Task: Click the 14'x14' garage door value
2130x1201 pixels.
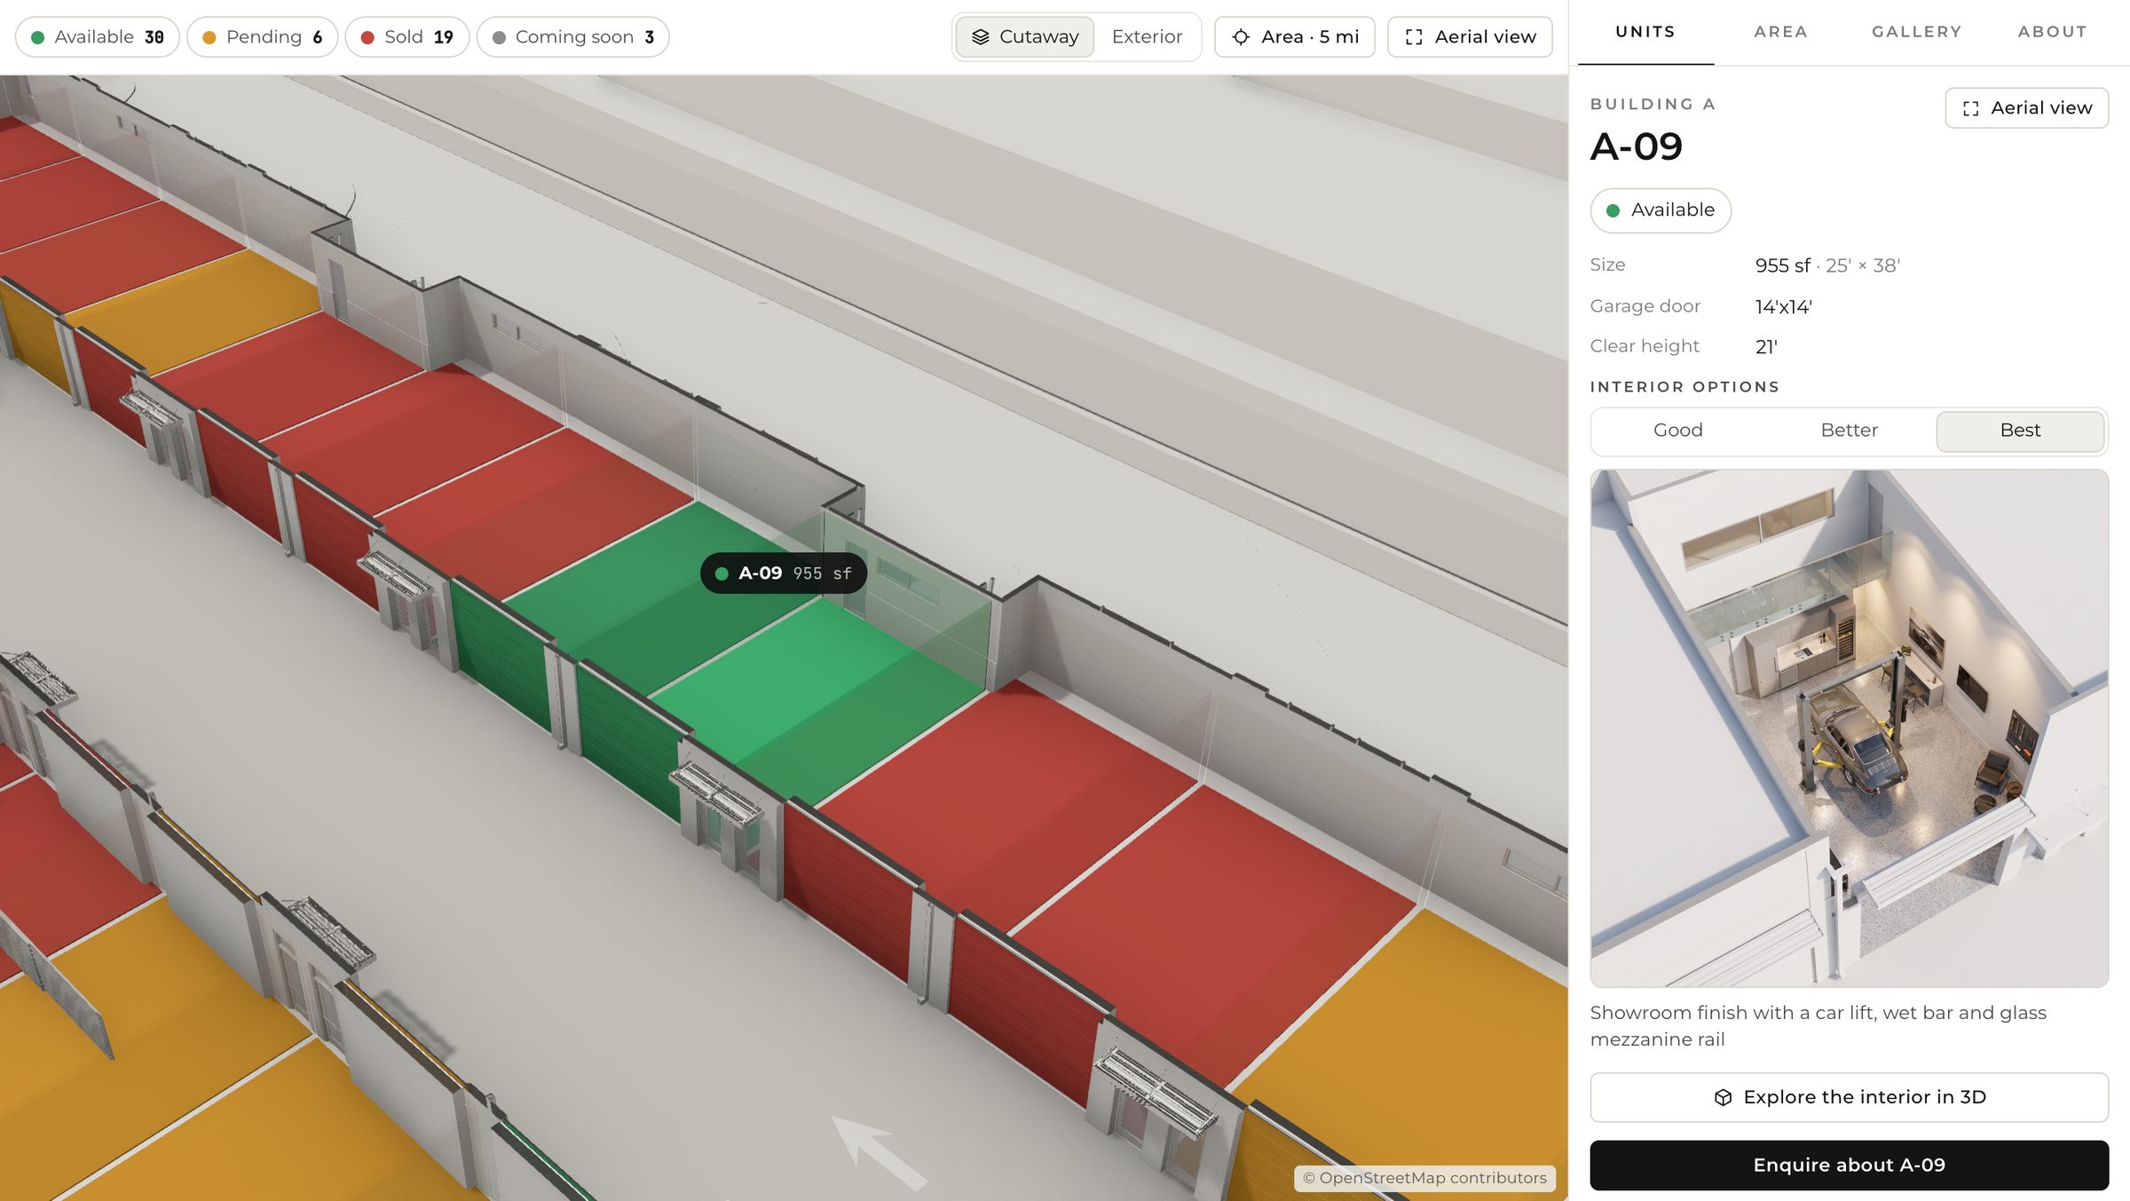Action: point(1783,307)
